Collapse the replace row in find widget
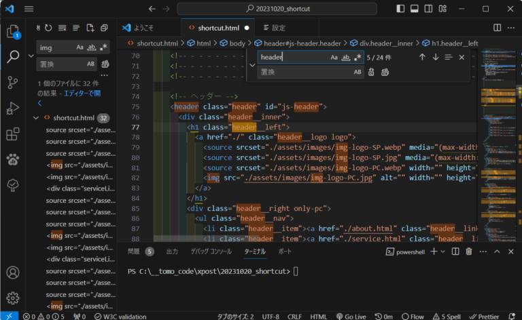The width and height of the screenshot is (522, 320). pyautogui.click(x=252, y=65)
